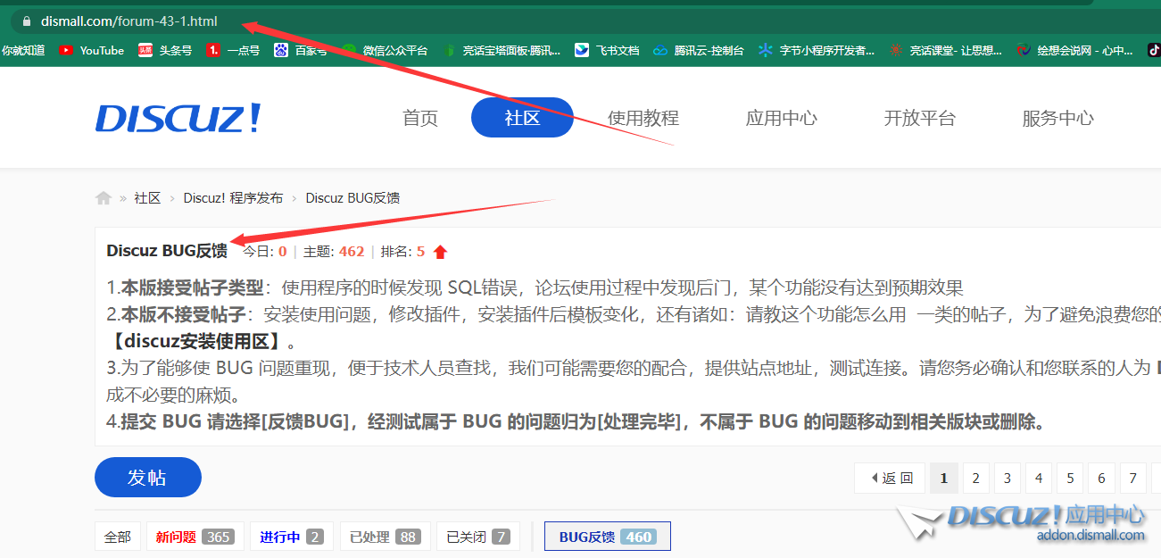The image size is (1161, 558).
Task: Open the 字节小程序开发者 bookmark
Action: click(817, 51)
